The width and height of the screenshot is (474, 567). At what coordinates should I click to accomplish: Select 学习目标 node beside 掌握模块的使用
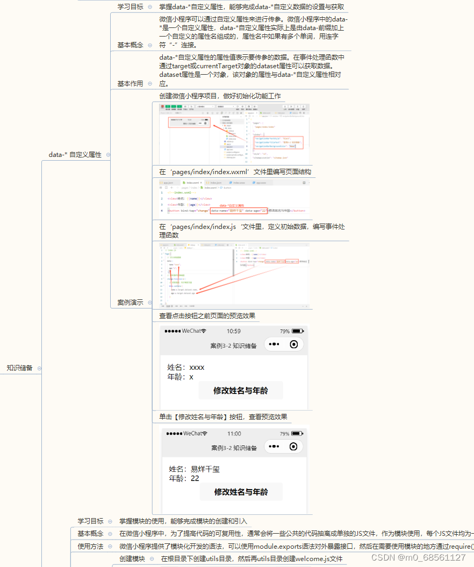tap(90, 521)
